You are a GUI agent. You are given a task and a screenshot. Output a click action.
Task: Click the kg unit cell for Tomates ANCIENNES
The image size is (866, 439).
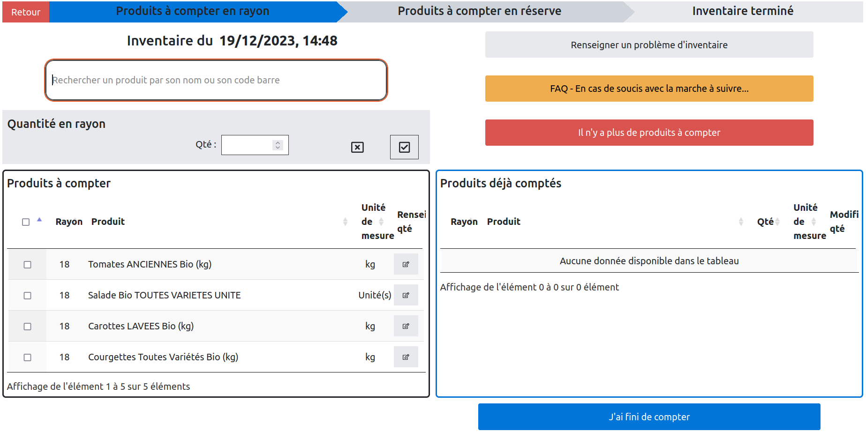click(x=370, y=264)
